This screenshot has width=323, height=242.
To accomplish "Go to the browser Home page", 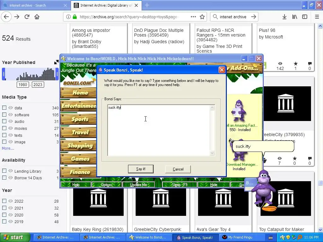I will (37, 17).
